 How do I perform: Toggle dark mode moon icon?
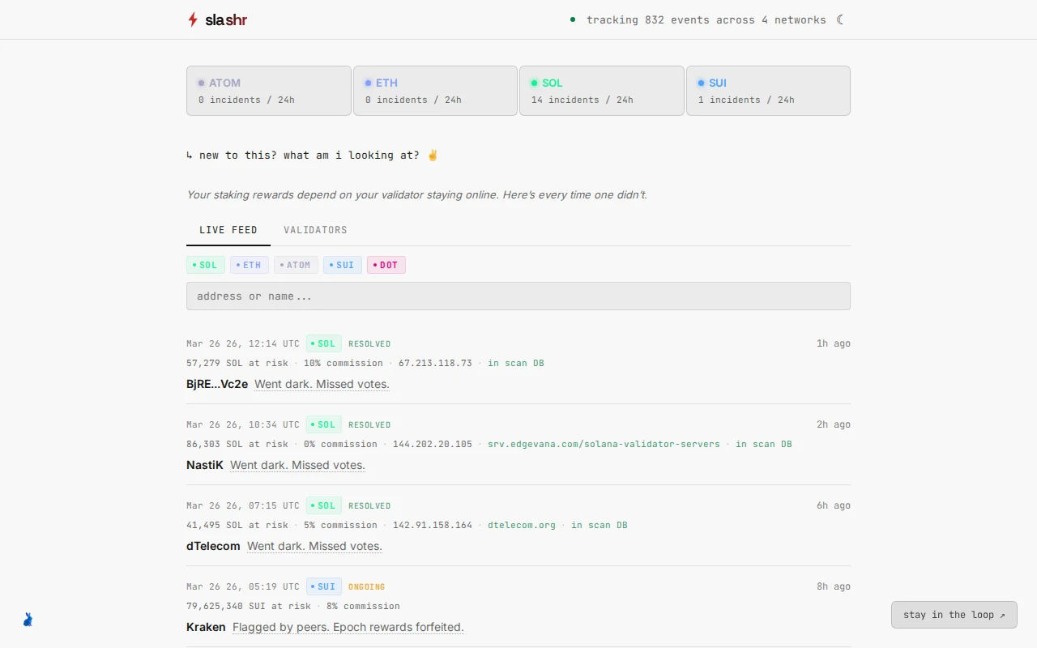[840, 19]
